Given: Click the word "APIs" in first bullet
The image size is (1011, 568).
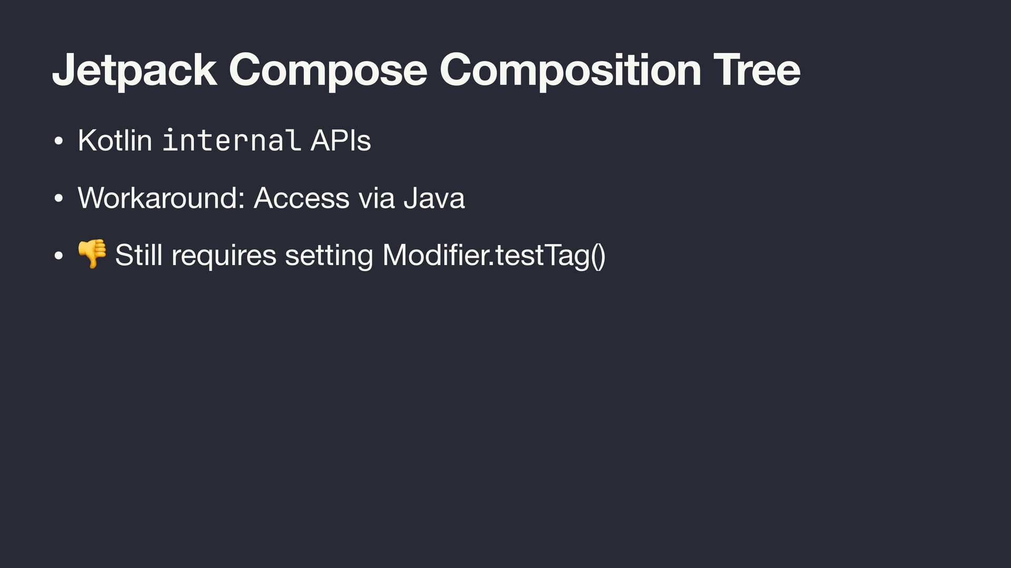Looking at the screenshot, I should click(341, 140).
